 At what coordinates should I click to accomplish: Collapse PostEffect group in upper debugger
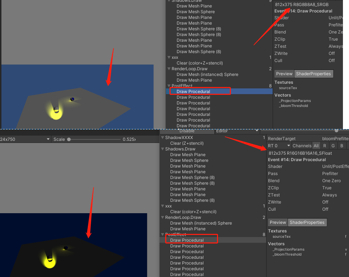pyautogui.click(x=169, y=86)
